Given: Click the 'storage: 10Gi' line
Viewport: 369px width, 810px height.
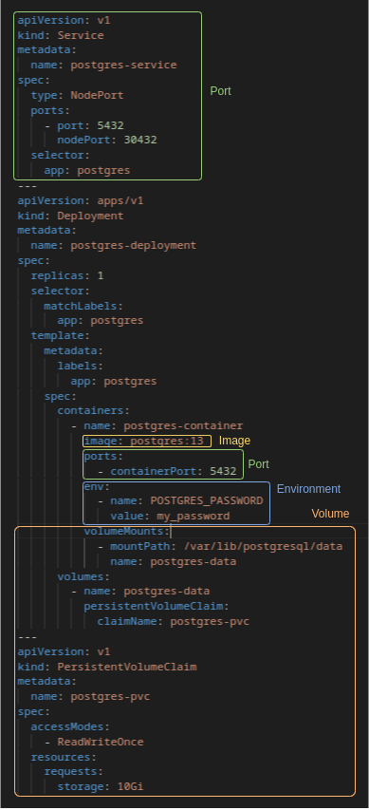Looking at the screenshot, I should pos(101,787).
